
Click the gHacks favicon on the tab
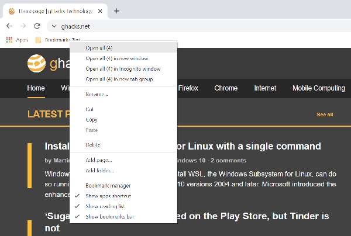[12, 11]
